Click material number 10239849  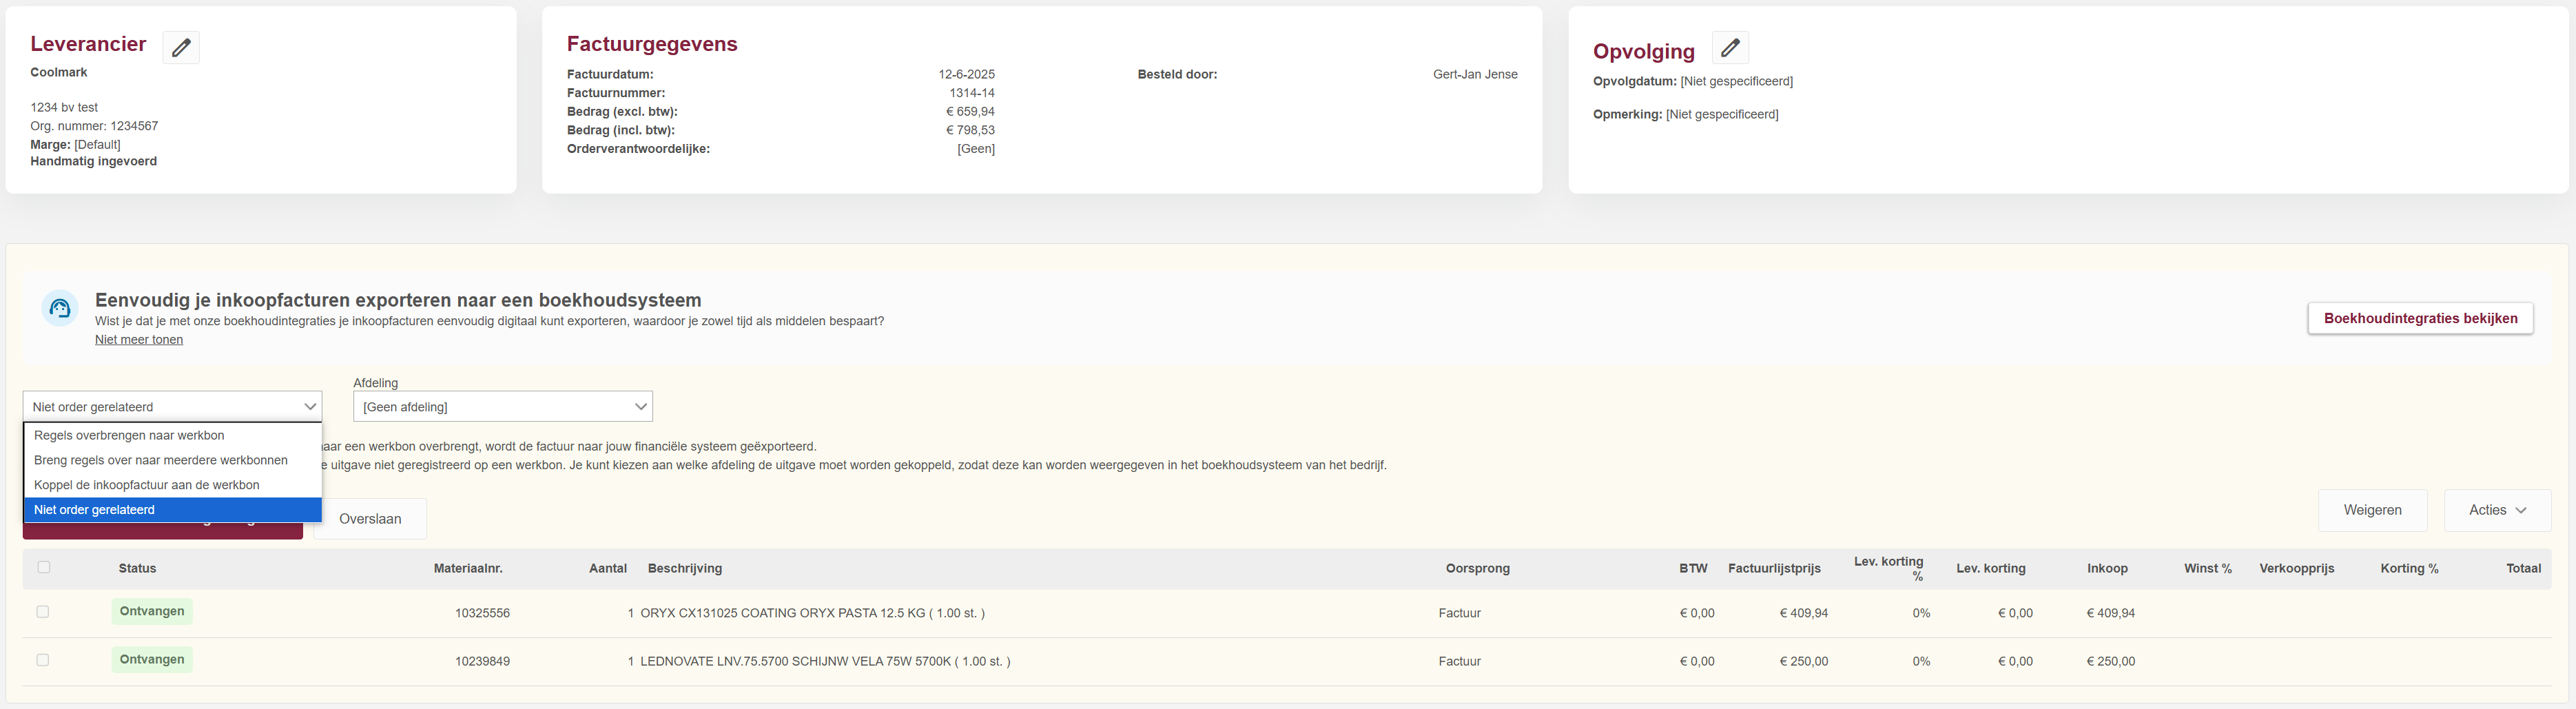(482, 661)
